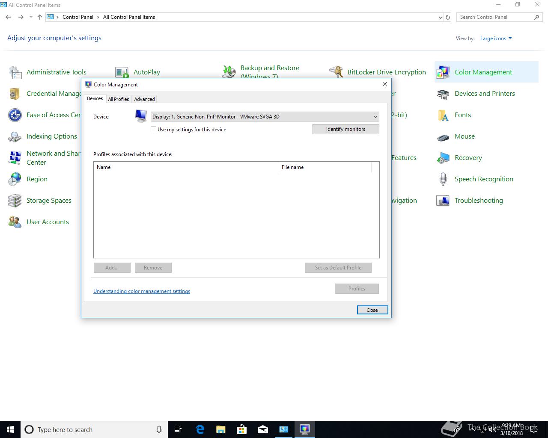This screenshot has width=548, height=438.
Task: Click Control Panel breadcrumb in address bar
Action: pos(77,17)
